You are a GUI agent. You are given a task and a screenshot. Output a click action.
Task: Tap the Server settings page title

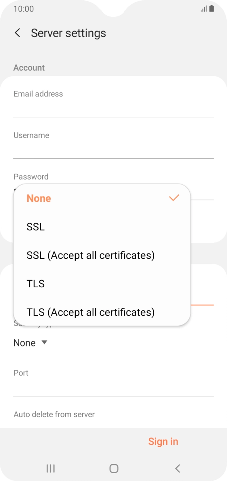(69, 33)
